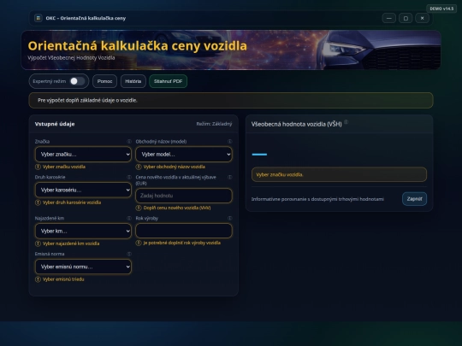Click the DEMO v14.5 version badge
462x346 pixels.
click(441, 9)
